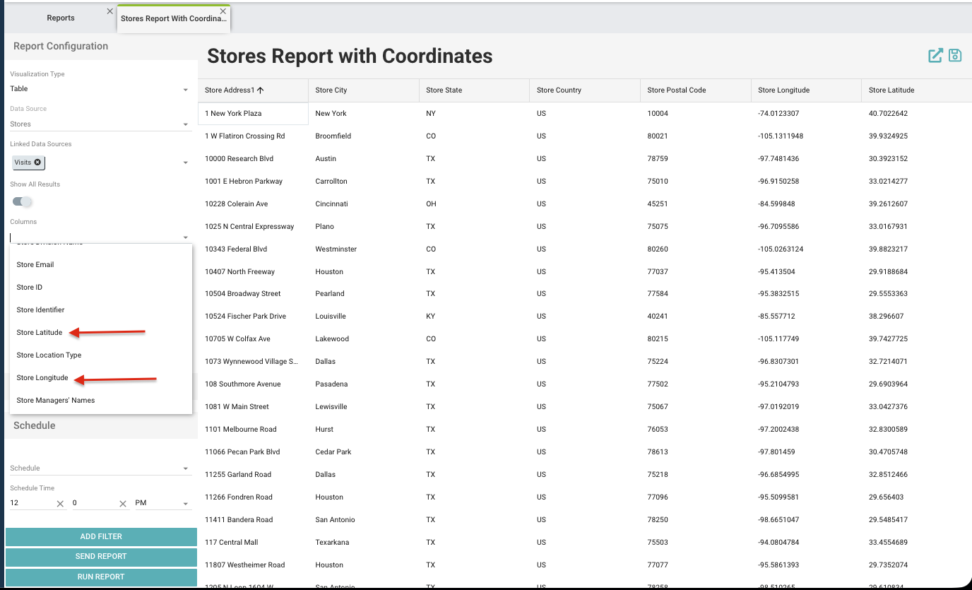This screenshot has height=590, width=972.
Task: Click the 1 W Flatiron Crossing Rd cell
Action: pyautogui.click(x=253, y=136)
